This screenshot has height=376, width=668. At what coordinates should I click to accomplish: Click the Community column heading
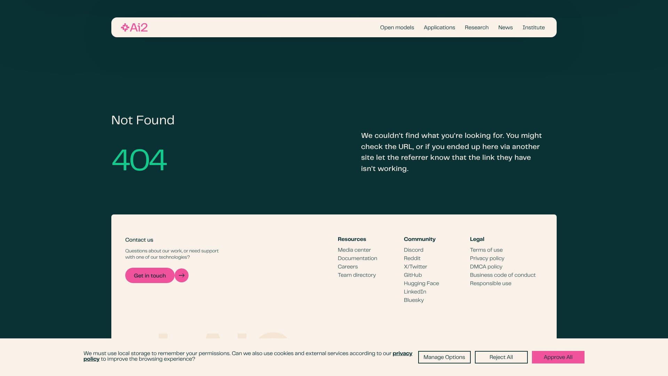pyautogui.click(x=420, y=239)
